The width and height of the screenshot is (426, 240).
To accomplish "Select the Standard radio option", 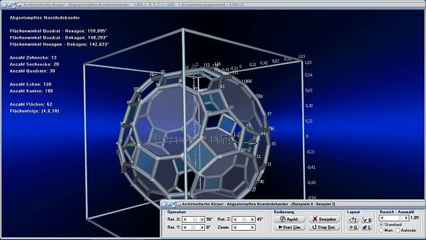I will [391, 225].
